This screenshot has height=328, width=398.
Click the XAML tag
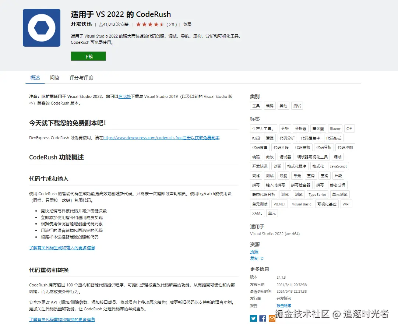[x=257, y=213]
